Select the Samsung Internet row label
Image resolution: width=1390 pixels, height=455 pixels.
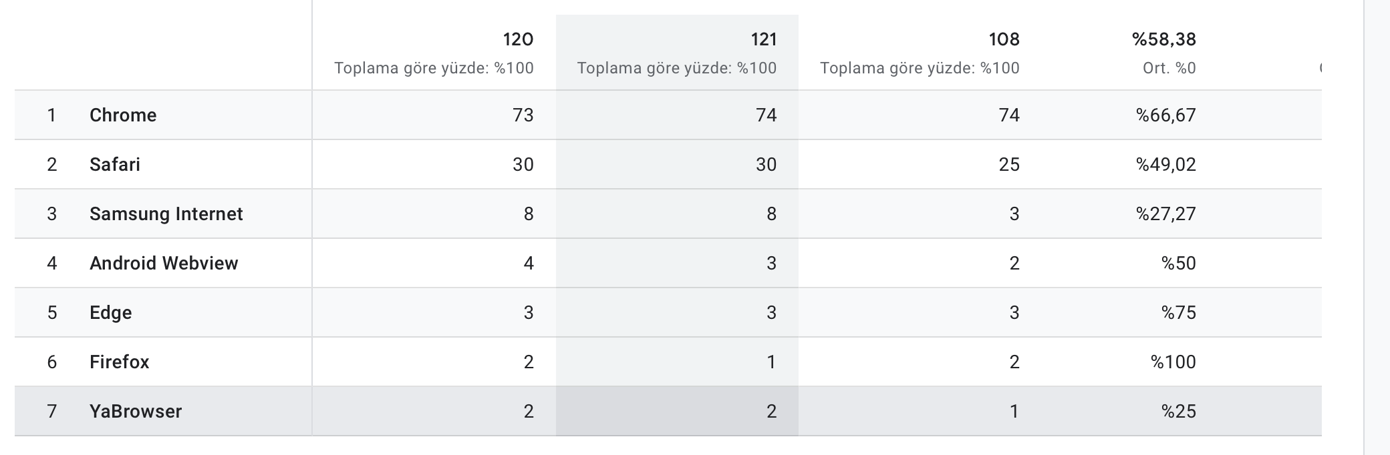(x=166, y=213)
